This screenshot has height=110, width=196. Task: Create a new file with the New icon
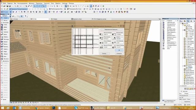(x=2, y=6)
